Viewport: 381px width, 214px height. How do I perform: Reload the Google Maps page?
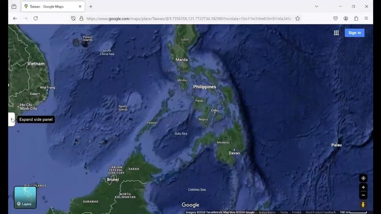[x=35, y=18]
